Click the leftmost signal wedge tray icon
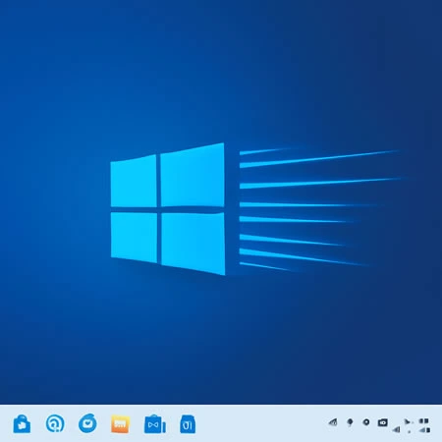 [333, 422]
